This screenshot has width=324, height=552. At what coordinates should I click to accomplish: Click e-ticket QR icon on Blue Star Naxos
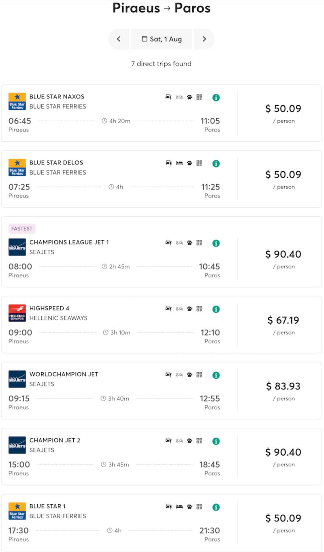coord(199,97)
